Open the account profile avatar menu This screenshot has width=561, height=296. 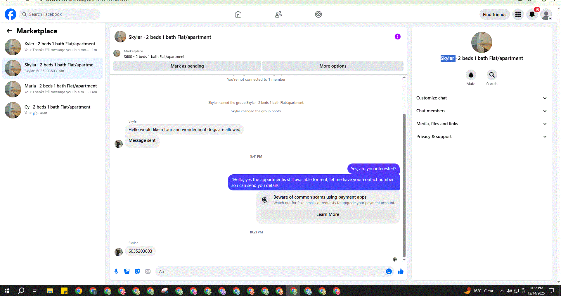(x=546, y=14)
